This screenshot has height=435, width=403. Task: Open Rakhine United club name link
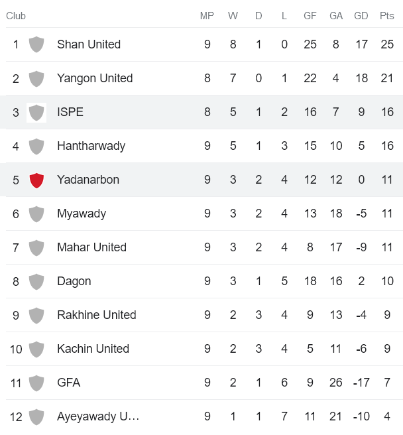point(97,315)
